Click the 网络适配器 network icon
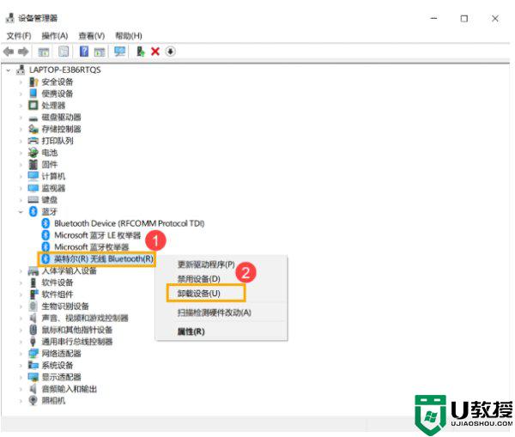515x437 pixels. pos(33,354)
